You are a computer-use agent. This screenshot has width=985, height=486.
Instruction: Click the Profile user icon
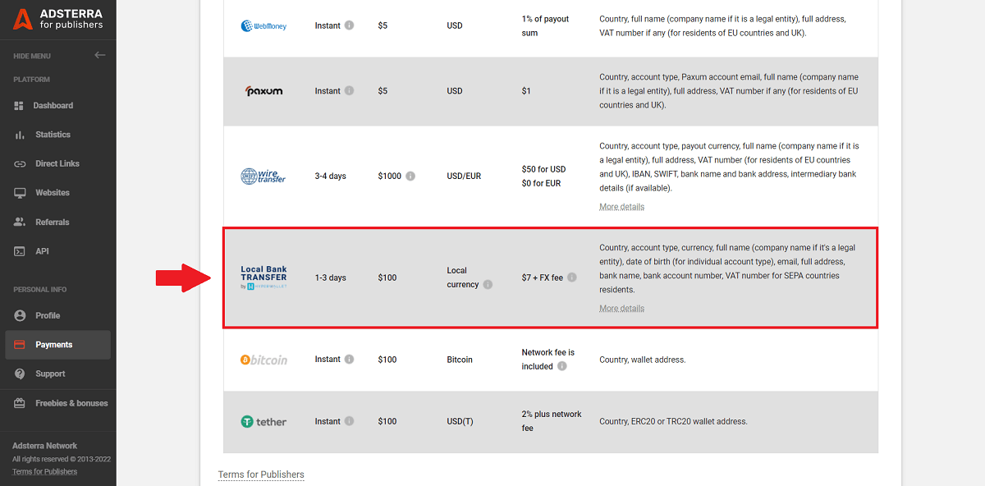point(20,316)
